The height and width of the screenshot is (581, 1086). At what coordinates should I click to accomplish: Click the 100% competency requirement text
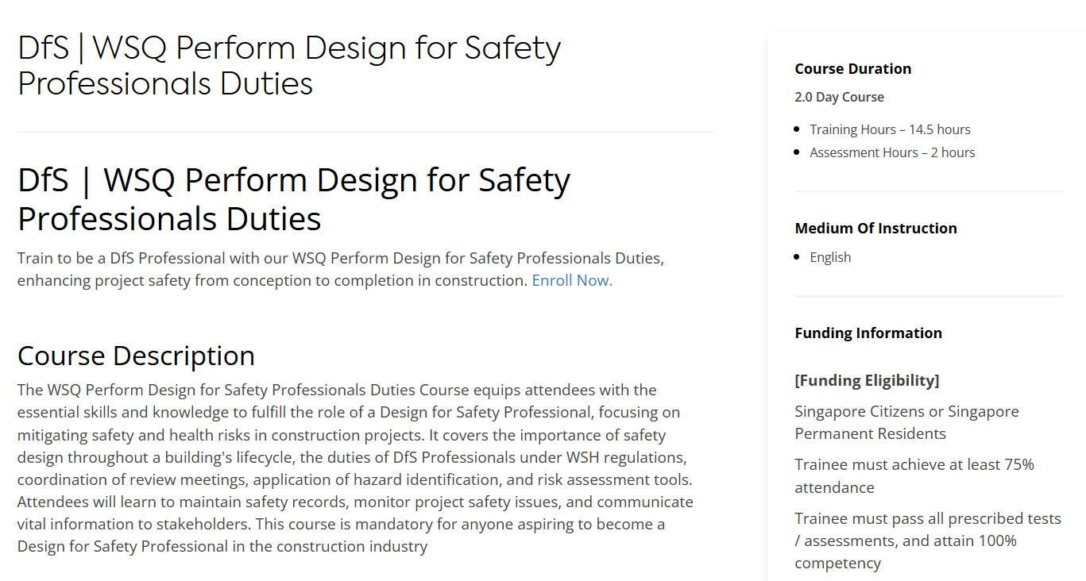tap(927, 541)
